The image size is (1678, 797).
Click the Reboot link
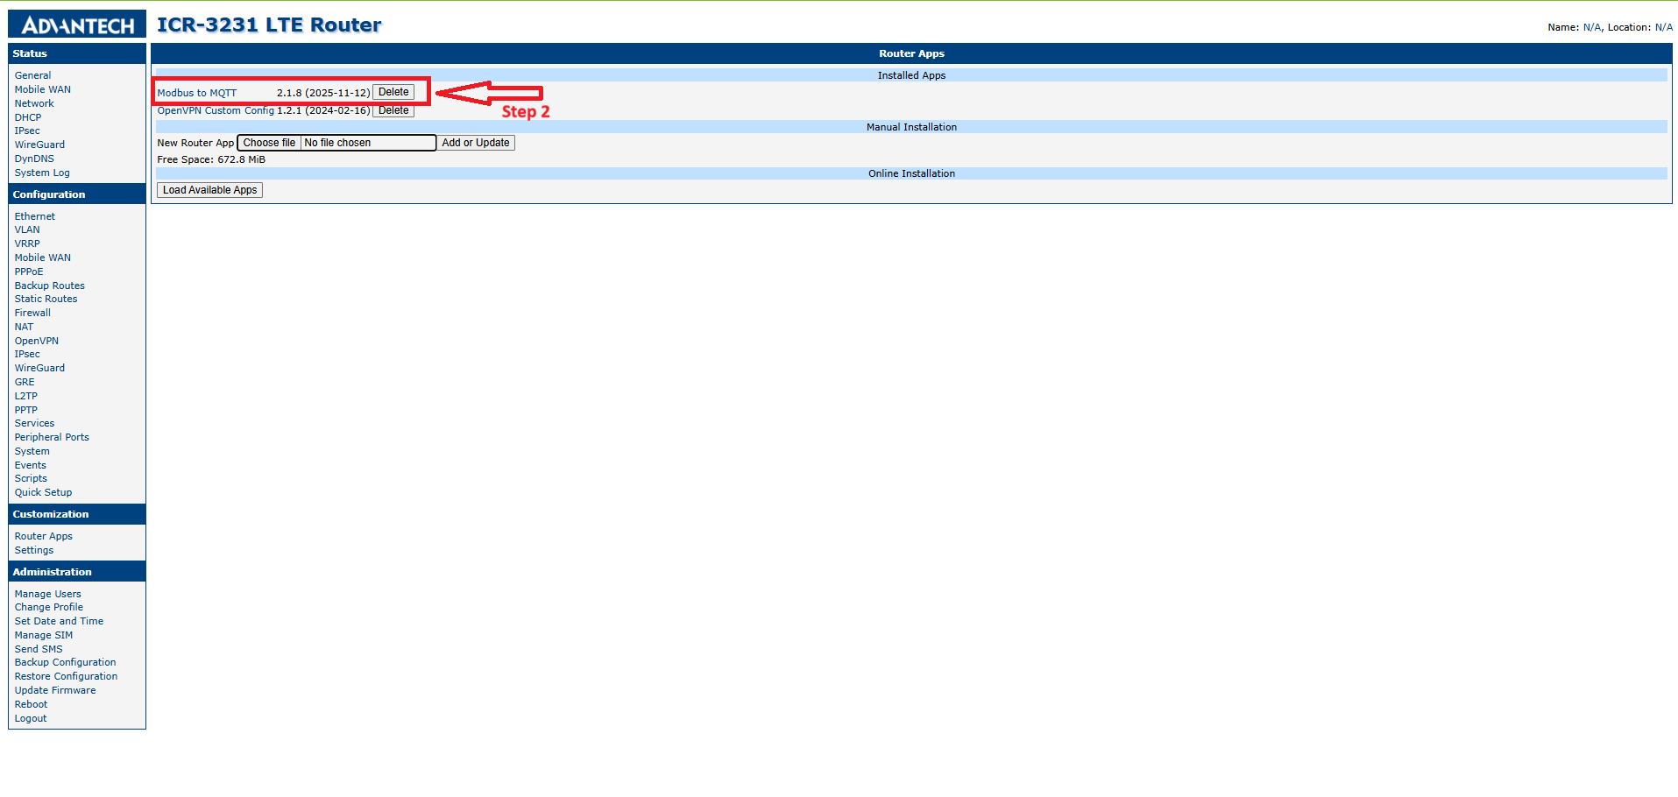[32, 704]
